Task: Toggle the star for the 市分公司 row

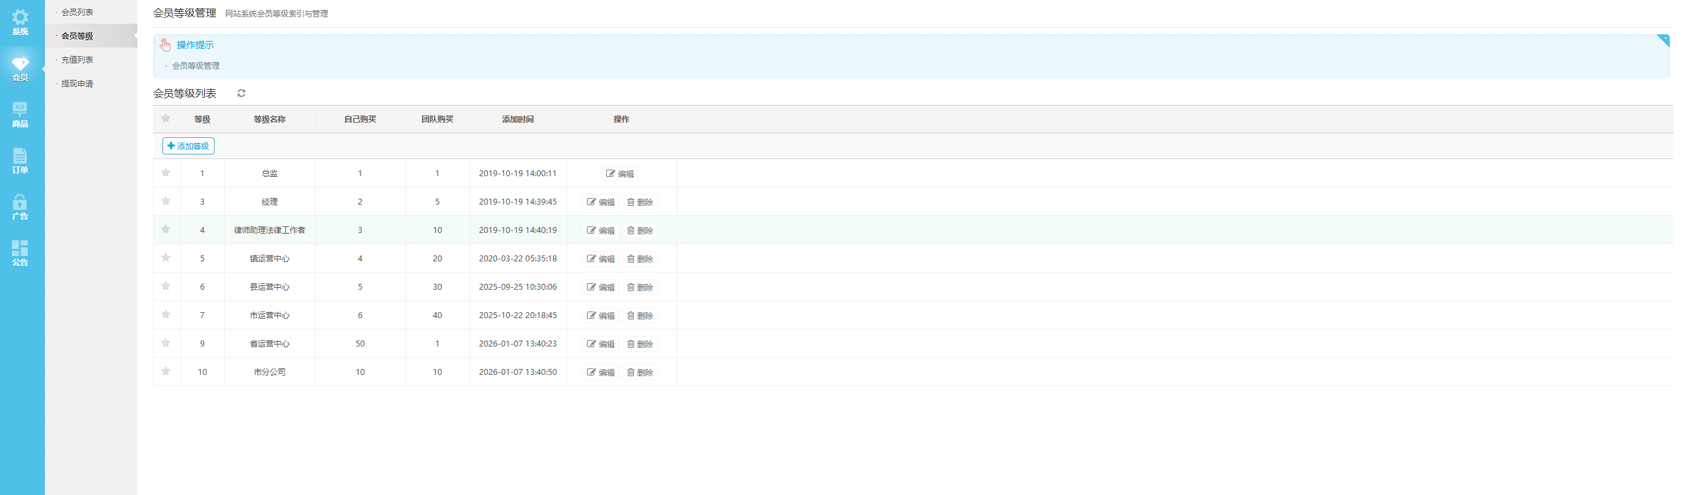Action: pyautogui.click(x=166, y=372)
